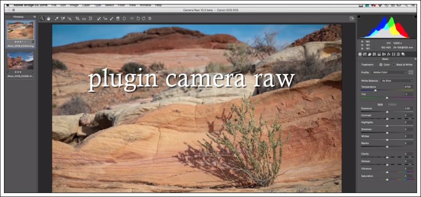This screenshot has width=421, height=197.
Task: Rotate image 90° clockwise
Action: point(144,19)
